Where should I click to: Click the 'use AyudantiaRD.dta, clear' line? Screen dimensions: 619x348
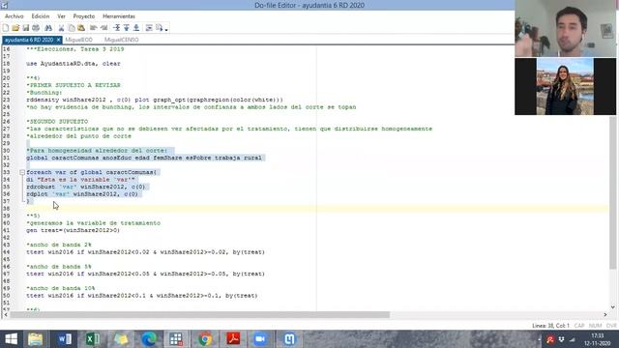(x=74, y=64)
